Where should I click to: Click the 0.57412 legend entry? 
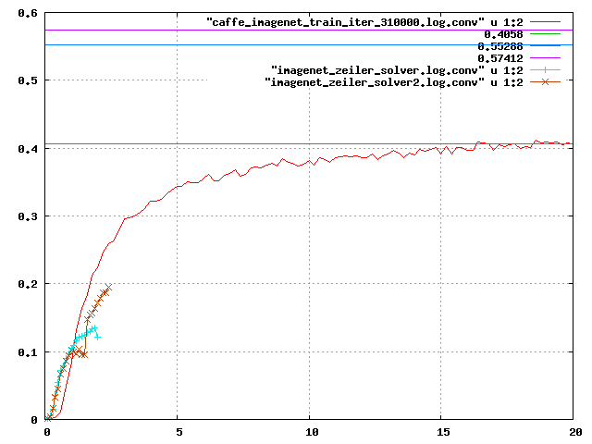pyautogui.click(x=499, y=58)
